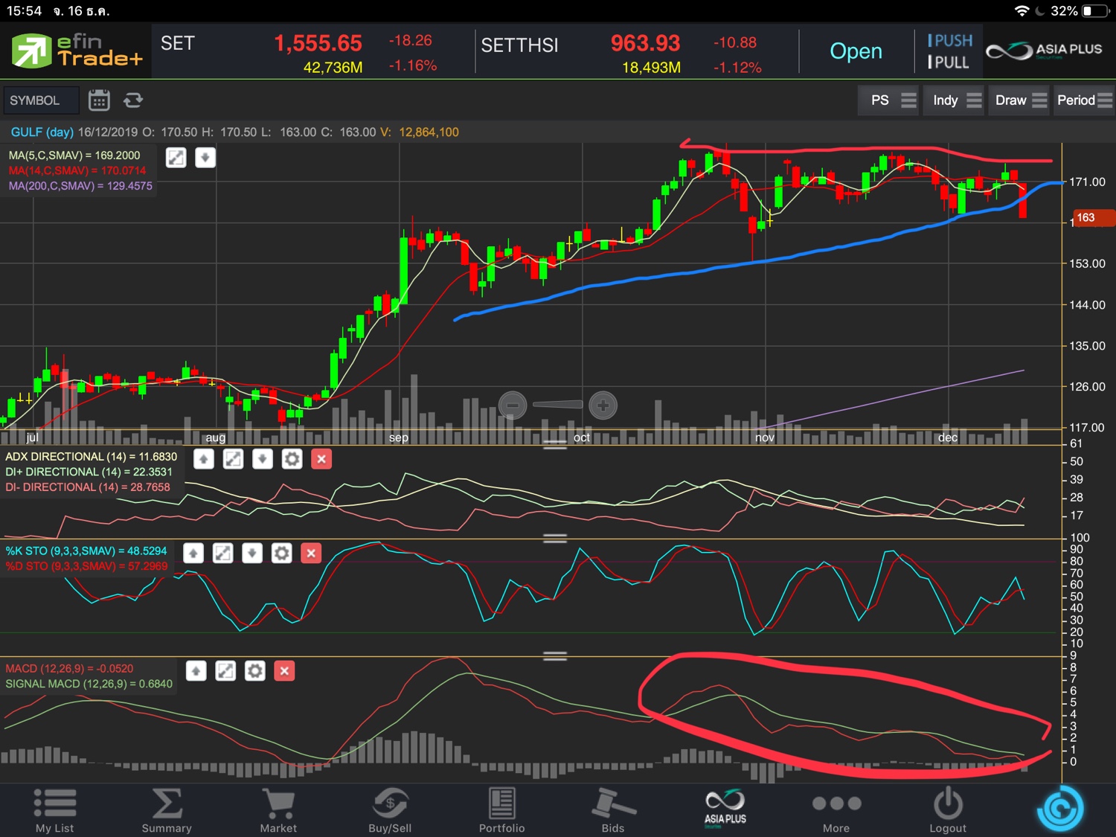Viewport: 1116px width, 837px height.
Task: Open the Draw tools menu
Action: click(x=1019, y=100)
